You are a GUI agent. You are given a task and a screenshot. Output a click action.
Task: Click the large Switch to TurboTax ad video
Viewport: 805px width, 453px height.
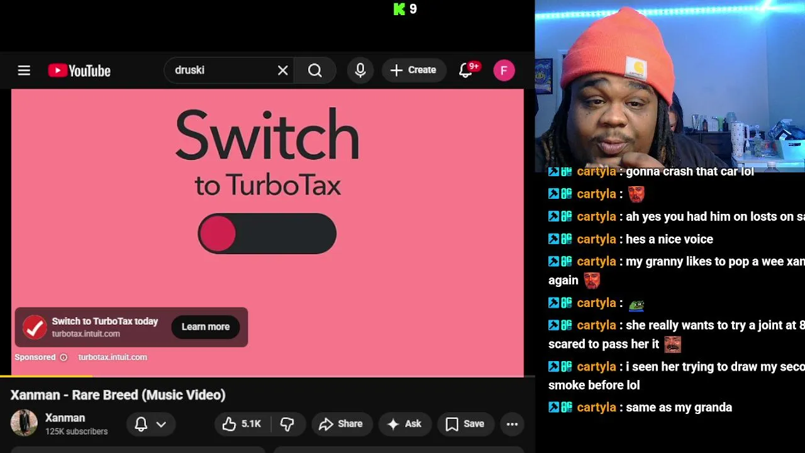(267, 233)
